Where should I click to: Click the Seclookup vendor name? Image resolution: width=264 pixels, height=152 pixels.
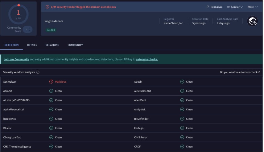click(10, 82)
